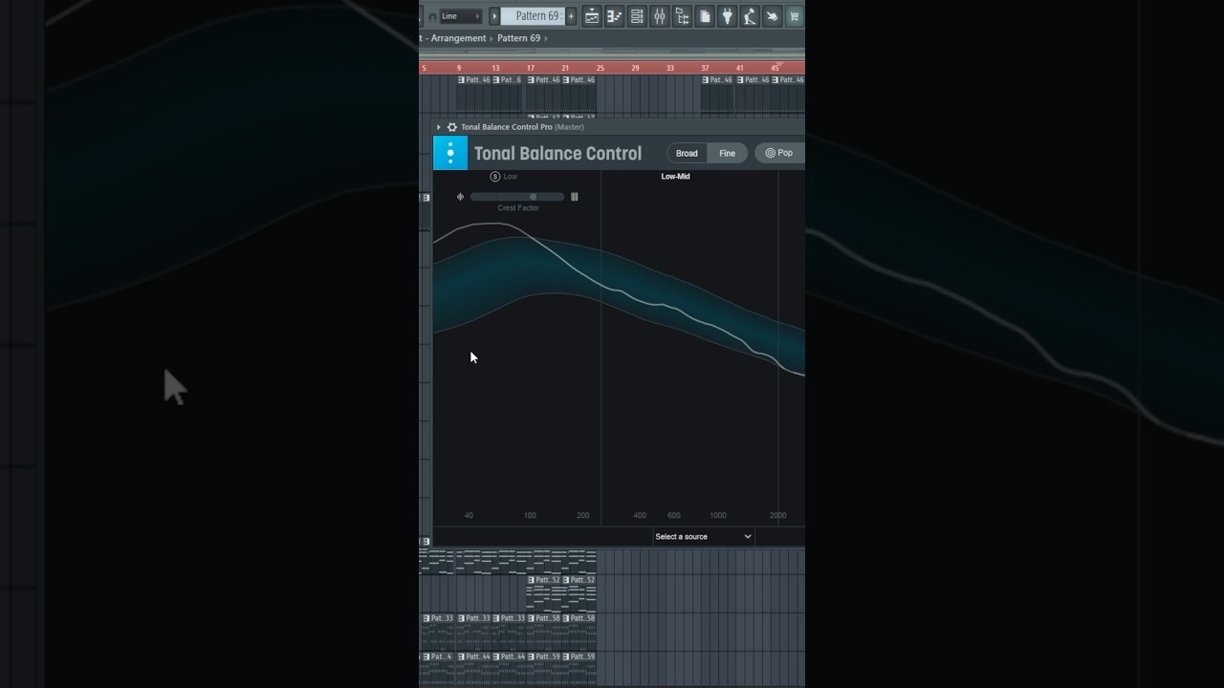Open the plugin picker plug icon
The image size is (1224, 688).
coord(727,16)
